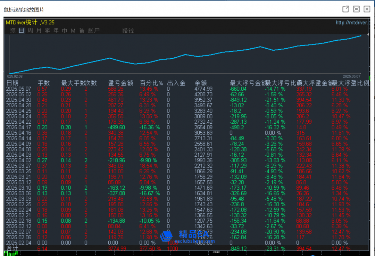375x256 pixels.
Task: Switch to the 周 weekly tab
Action: [x=30, y=31]
